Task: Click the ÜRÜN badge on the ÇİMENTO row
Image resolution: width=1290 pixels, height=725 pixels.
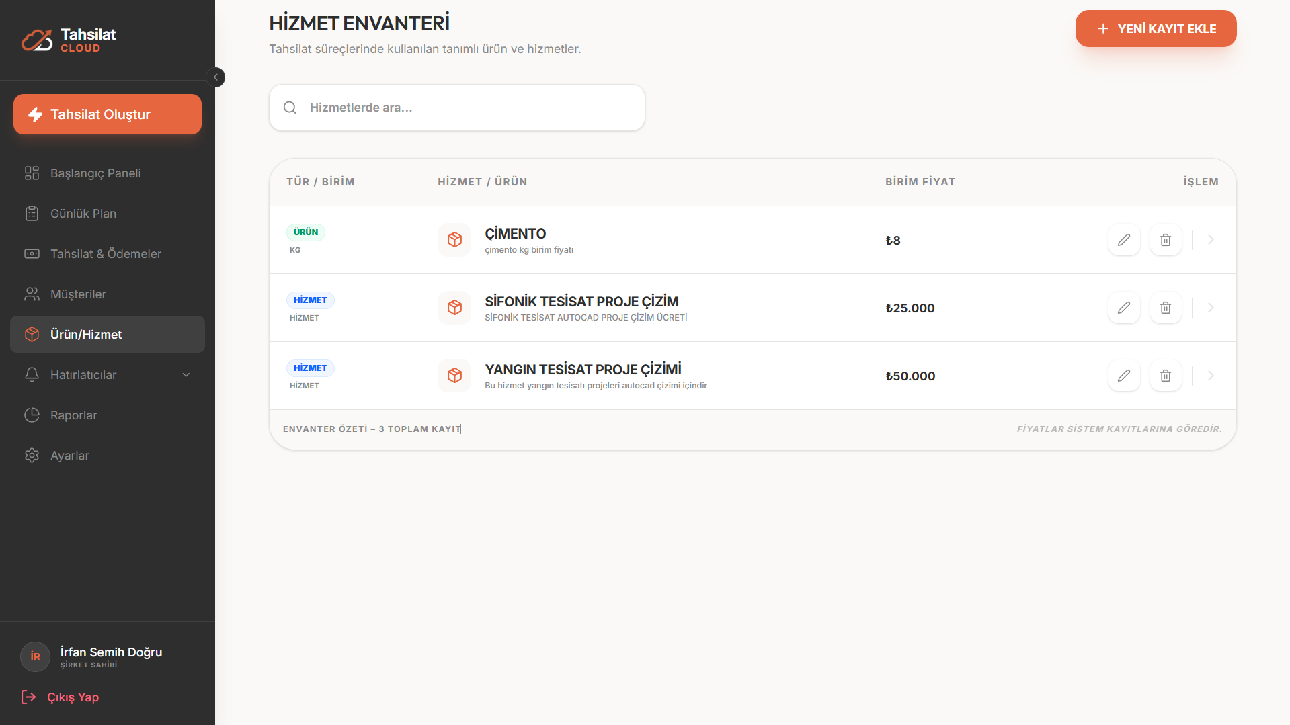Action: tap(306, 232)
